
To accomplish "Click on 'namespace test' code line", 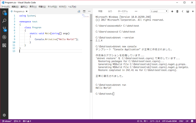I will pyautogui.click(x=28, y=22).
